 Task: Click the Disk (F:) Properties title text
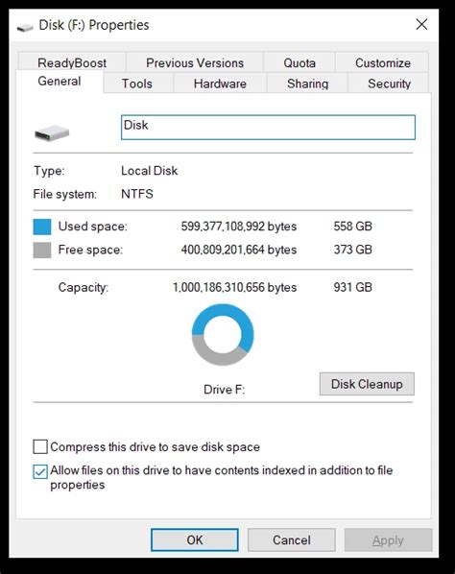click(x=94, y=25)
